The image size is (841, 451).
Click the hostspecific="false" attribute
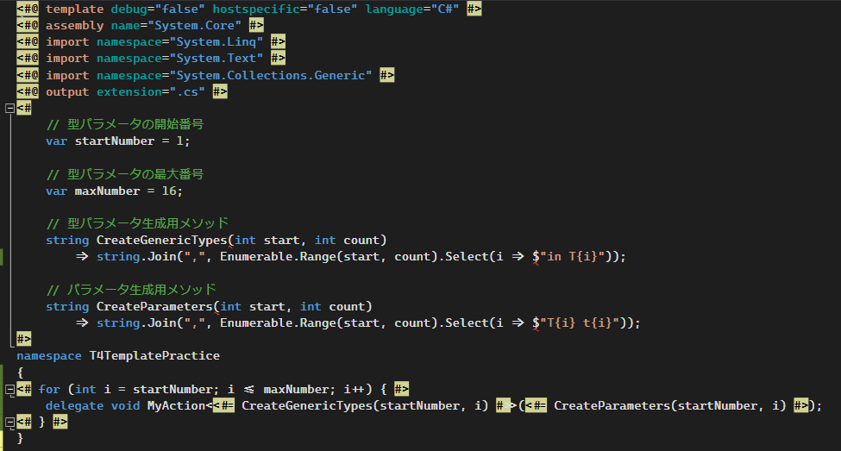point(285,9)
